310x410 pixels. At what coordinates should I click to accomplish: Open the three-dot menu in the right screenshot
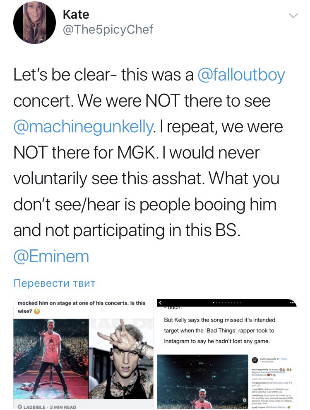tap(293, 303)
